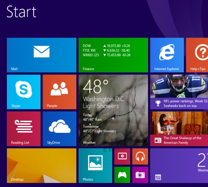This screenshot has height=187, width=208.
Task: Click the Start heading text
Action: coord(21,12)
